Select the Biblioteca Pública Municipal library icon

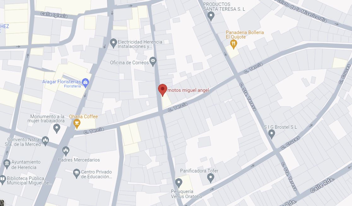[3, 180]
